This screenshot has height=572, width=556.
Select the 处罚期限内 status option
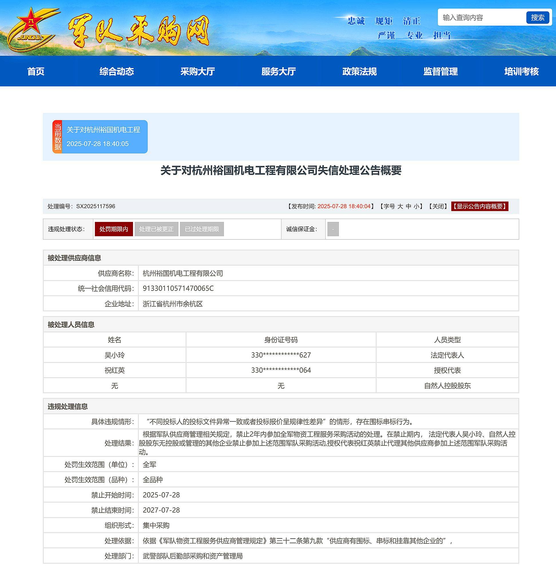pos(114,229)
